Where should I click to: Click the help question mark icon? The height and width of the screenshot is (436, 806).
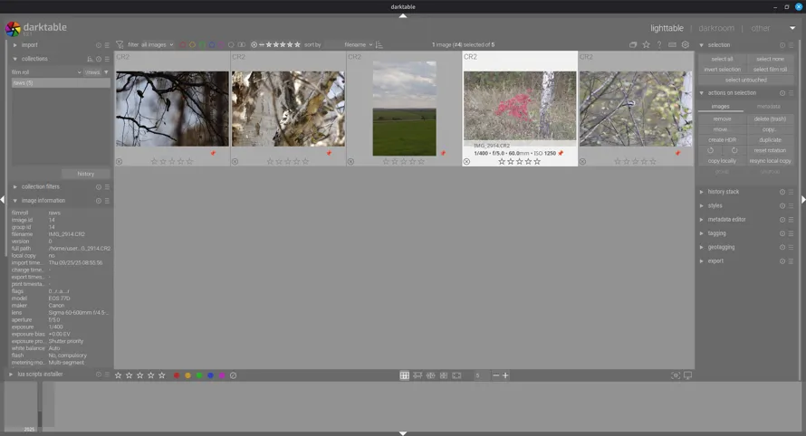coord(659,44)
